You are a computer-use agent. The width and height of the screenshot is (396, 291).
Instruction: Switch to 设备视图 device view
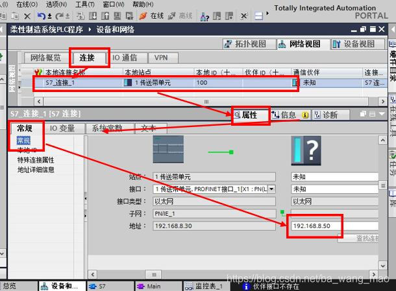coord(358,44)
